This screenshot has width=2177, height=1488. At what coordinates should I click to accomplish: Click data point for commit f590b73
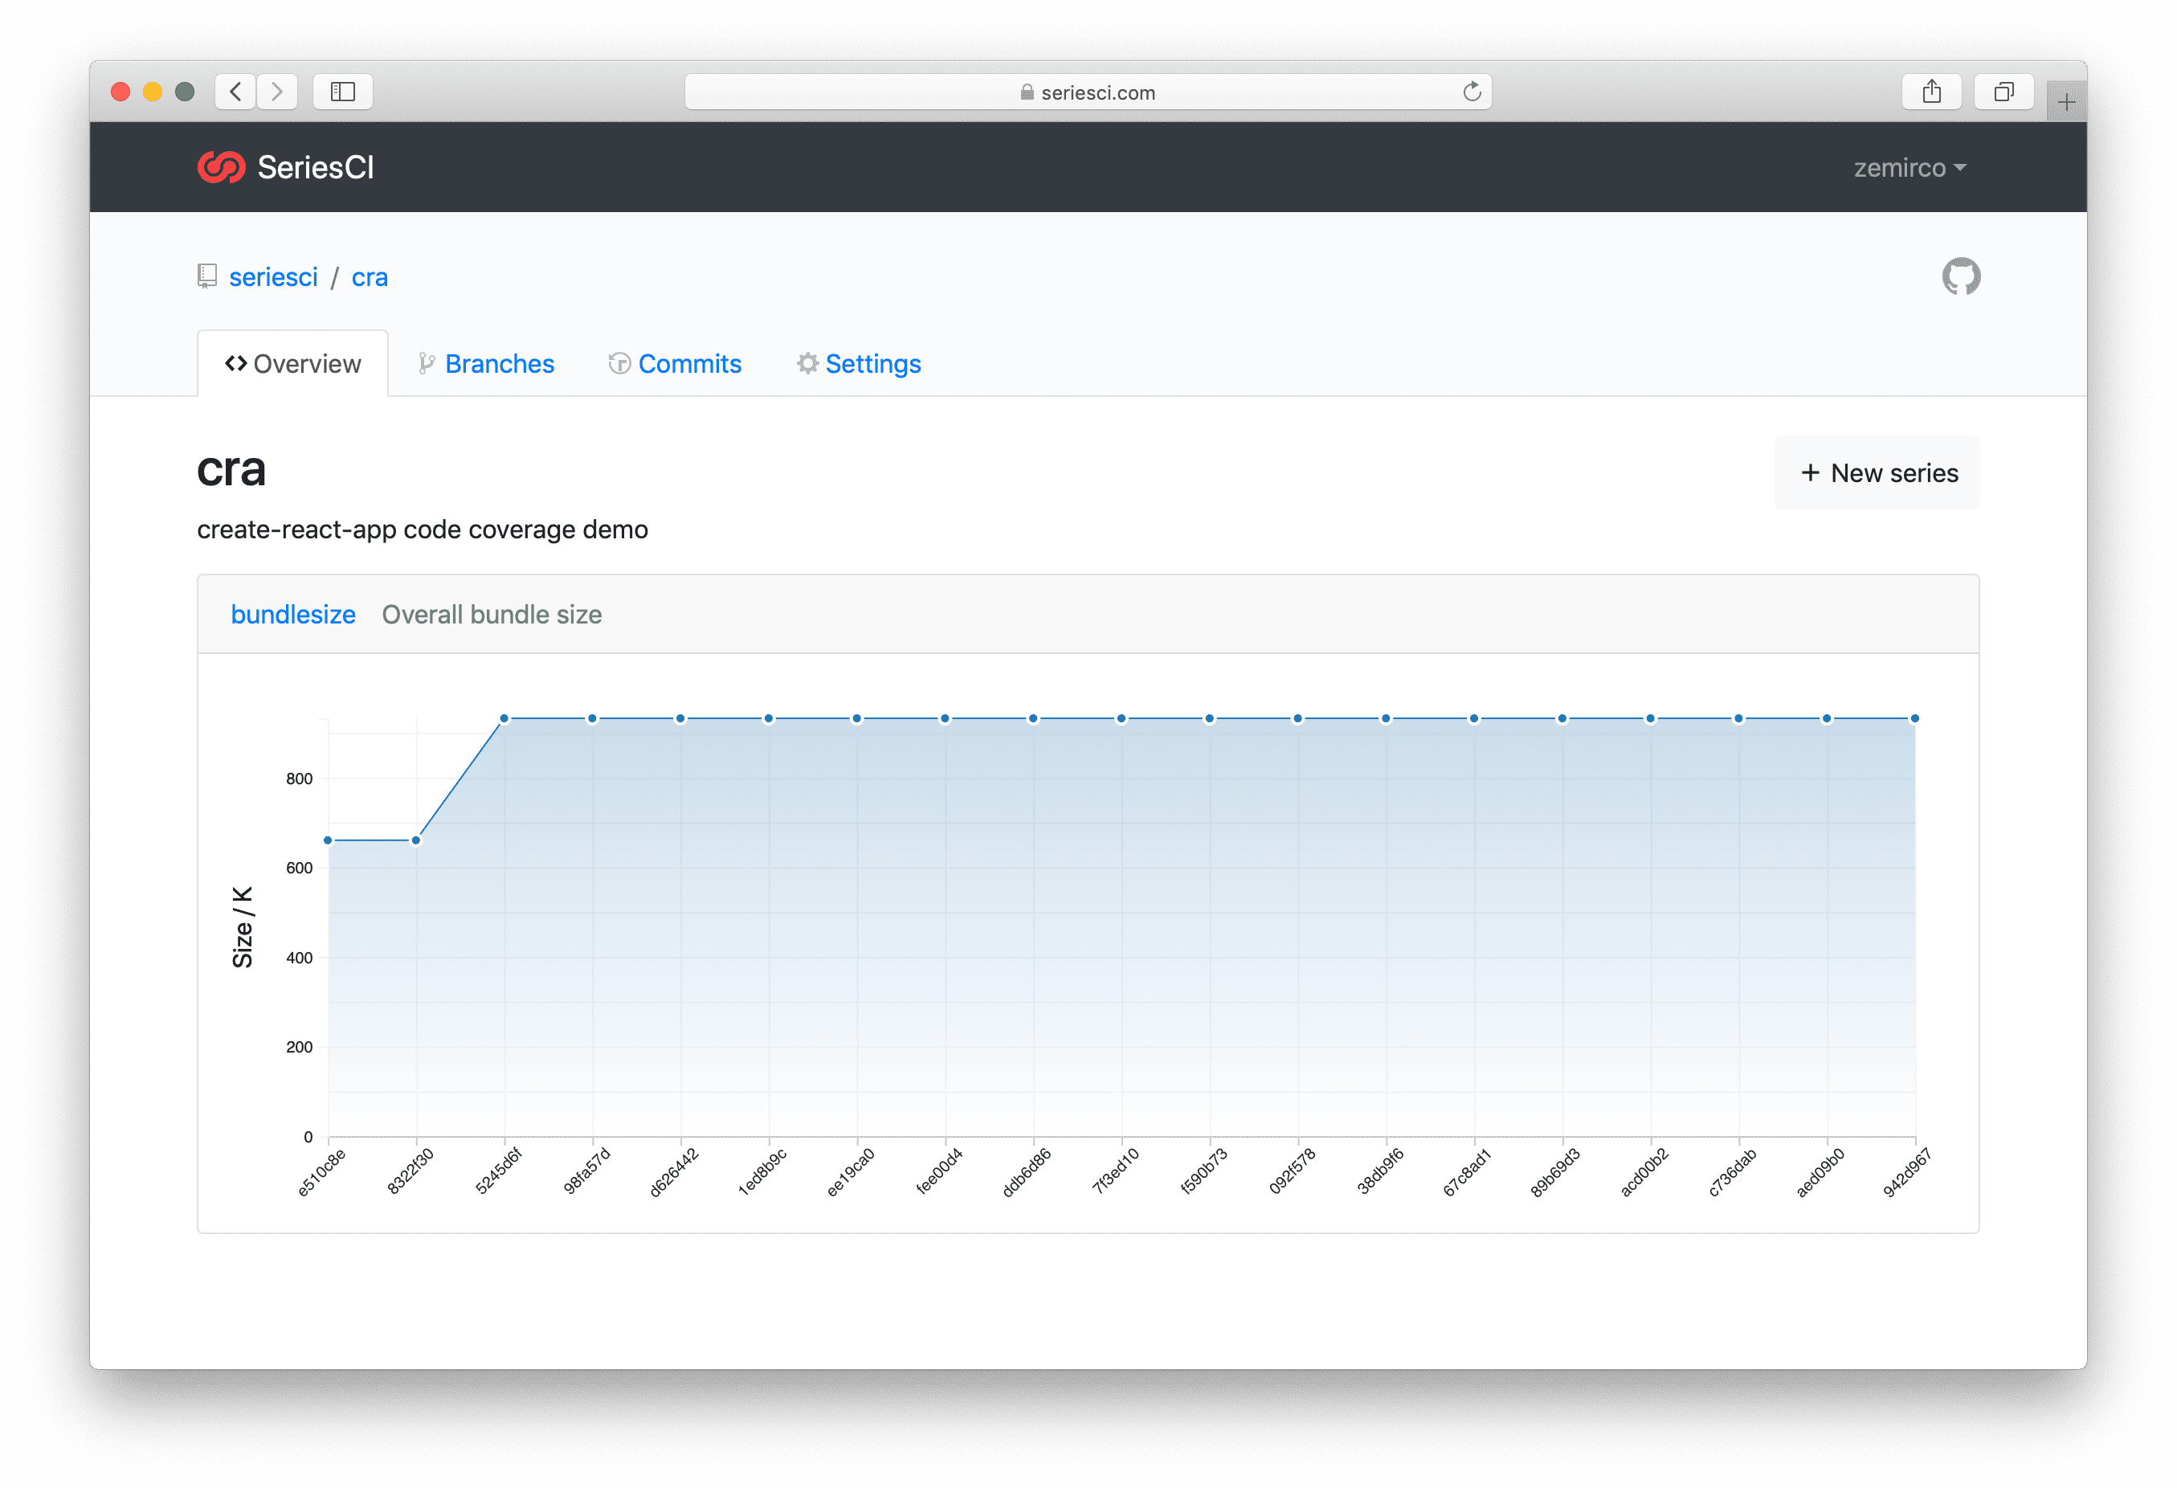point(1209,719)
